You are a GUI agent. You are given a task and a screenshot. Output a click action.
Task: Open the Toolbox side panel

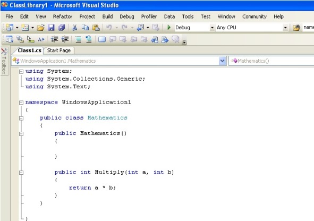[x=4, y=61]
